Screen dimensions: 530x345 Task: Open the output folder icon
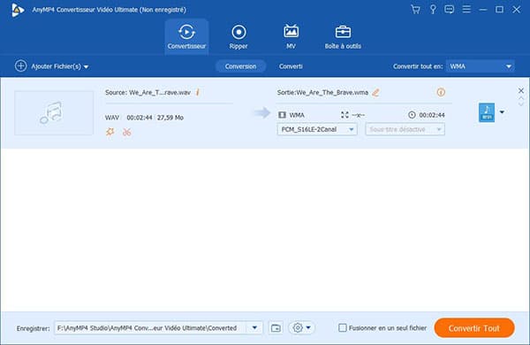(276, 327)
